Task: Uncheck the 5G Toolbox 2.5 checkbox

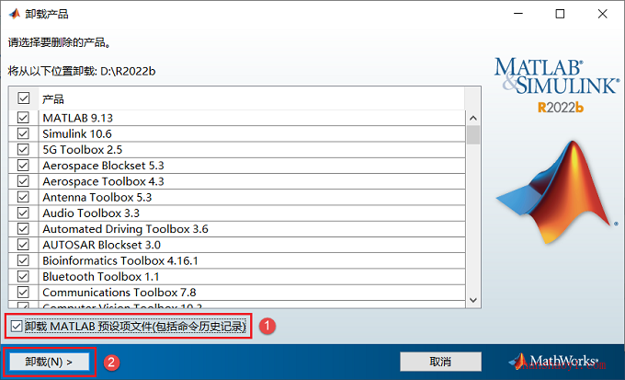Action: [23, 149]
